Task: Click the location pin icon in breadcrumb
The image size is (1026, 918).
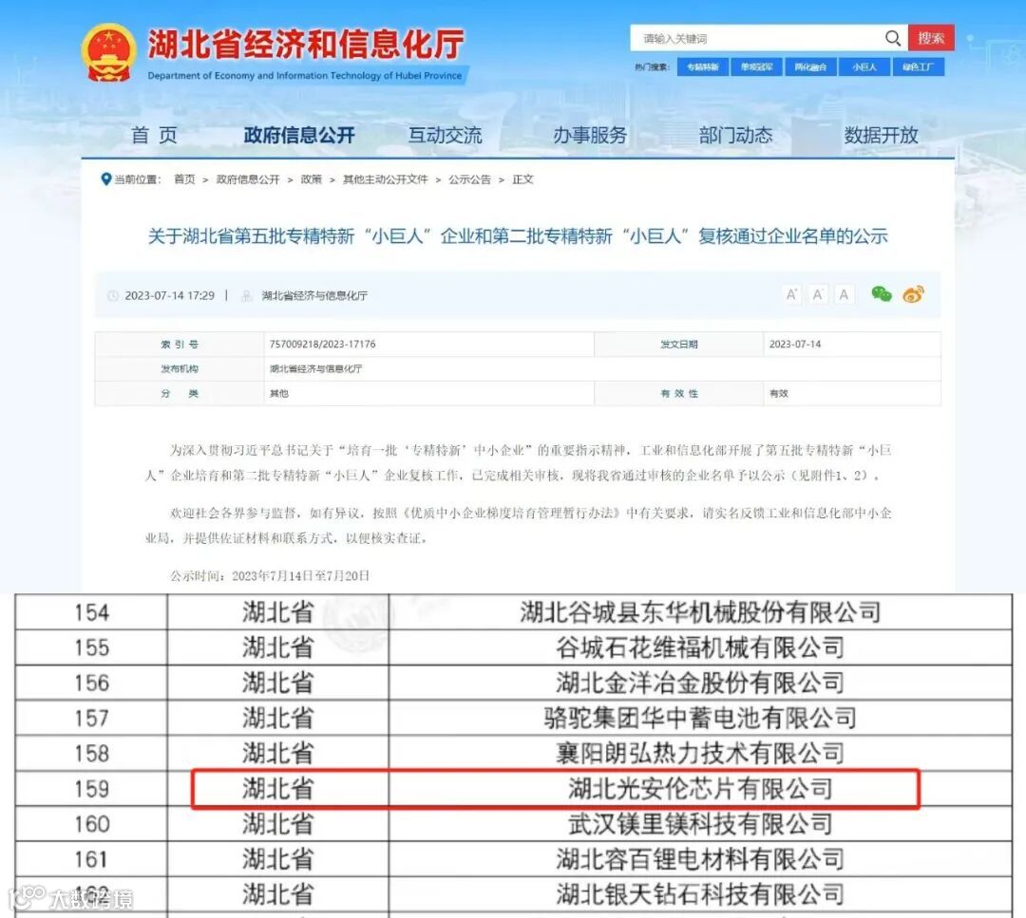Action: [105, 179]
